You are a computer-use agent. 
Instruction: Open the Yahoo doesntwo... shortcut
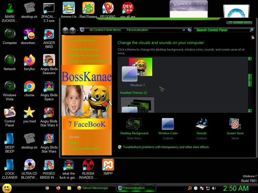coord(29,36)
